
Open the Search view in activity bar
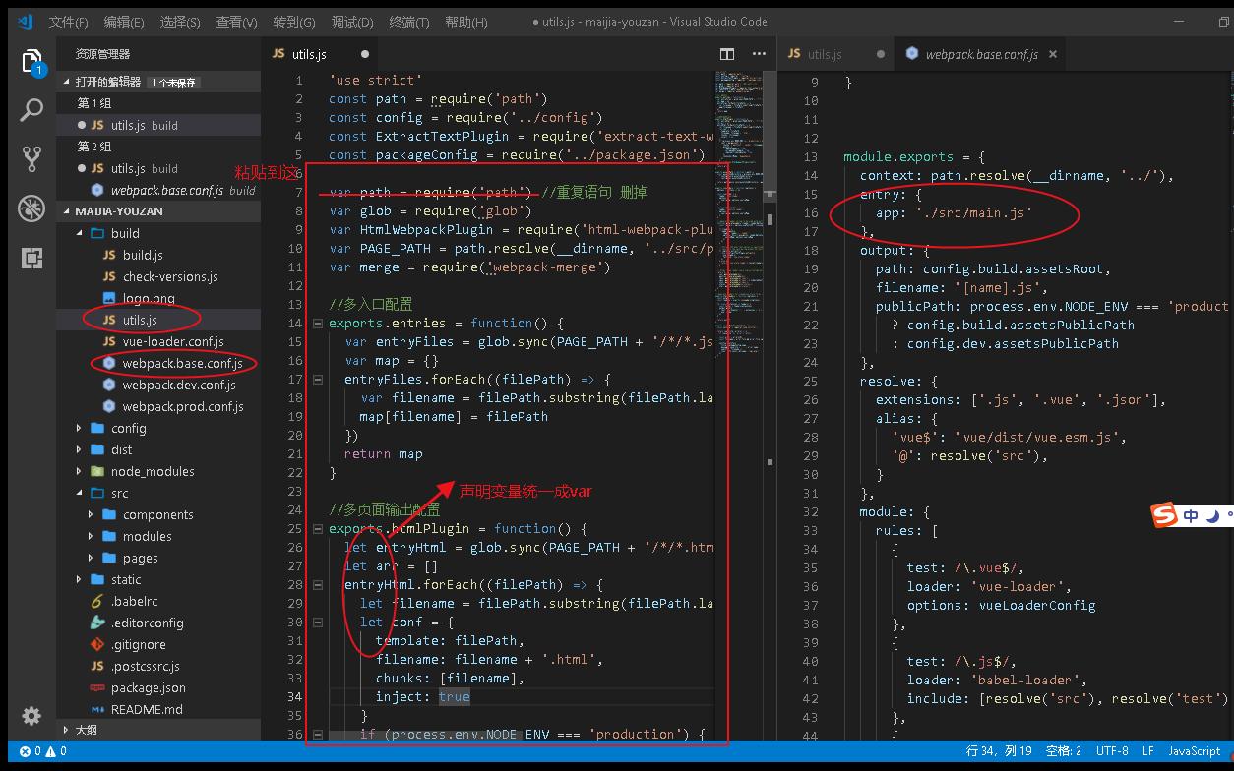coord(31,110)
